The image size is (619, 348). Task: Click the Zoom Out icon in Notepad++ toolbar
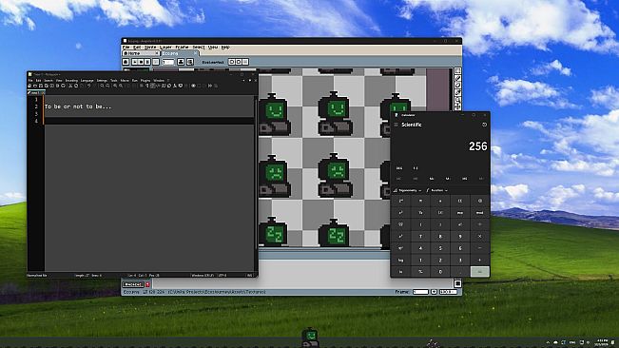point(121,86)
